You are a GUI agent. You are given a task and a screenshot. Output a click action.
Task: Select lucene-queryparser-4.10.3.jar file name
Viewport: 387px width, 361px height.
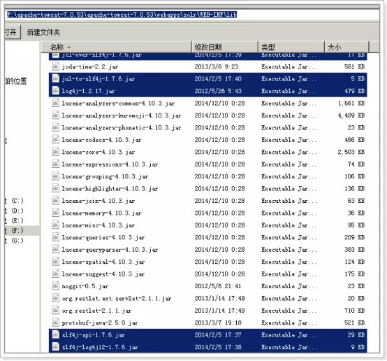(x=110, y=250)
